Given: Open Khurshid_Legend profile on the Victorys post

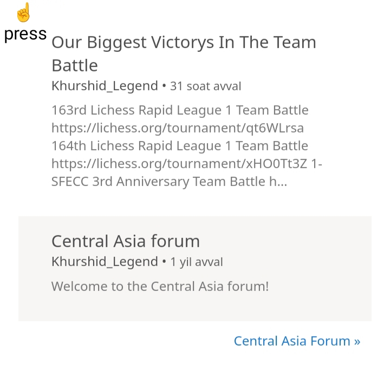Looking at the screenshot, I should click(x=105, y=85).
